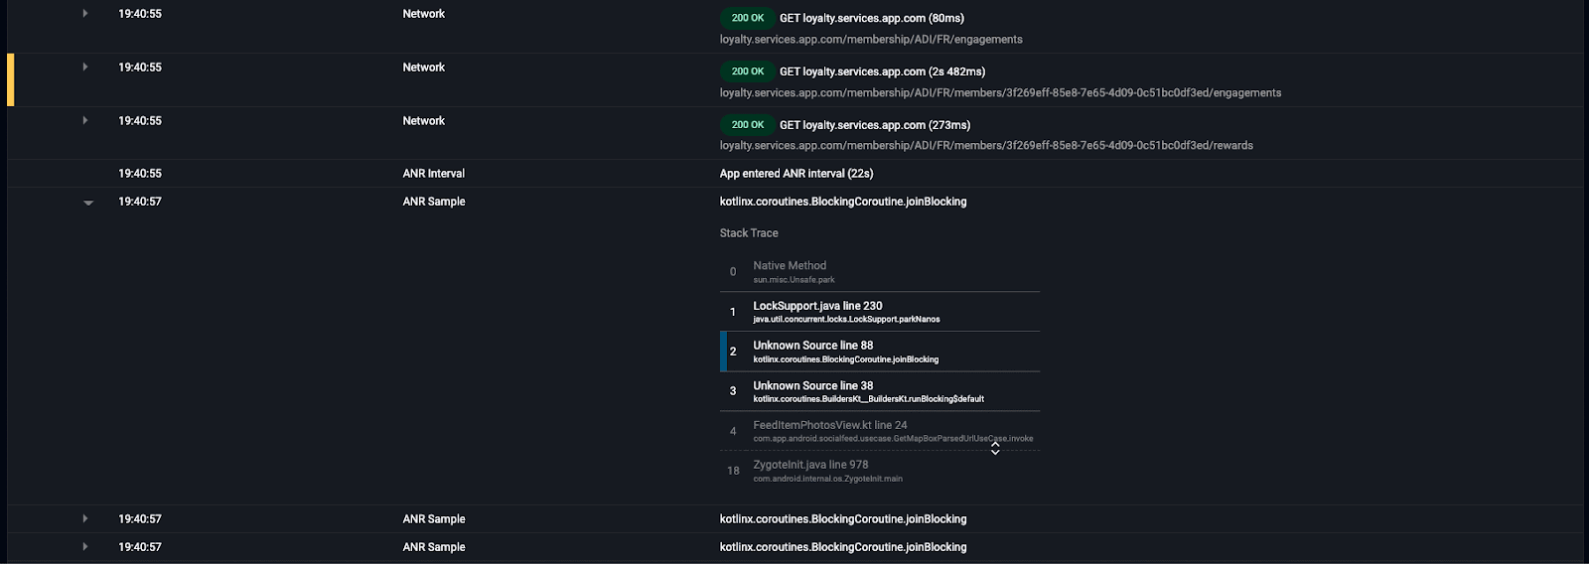Click 'com.android.internal.os.ZygoteInit.main' text

coord(827,479)
